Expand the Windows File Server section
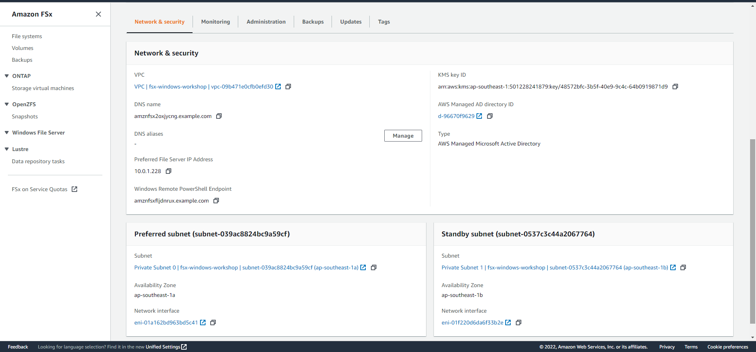756x352 pixels. coord(7,133)
